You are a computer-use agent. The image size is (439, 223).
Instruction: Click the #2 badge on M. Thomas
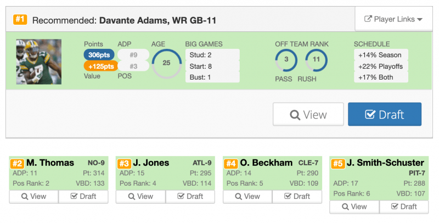17,164
